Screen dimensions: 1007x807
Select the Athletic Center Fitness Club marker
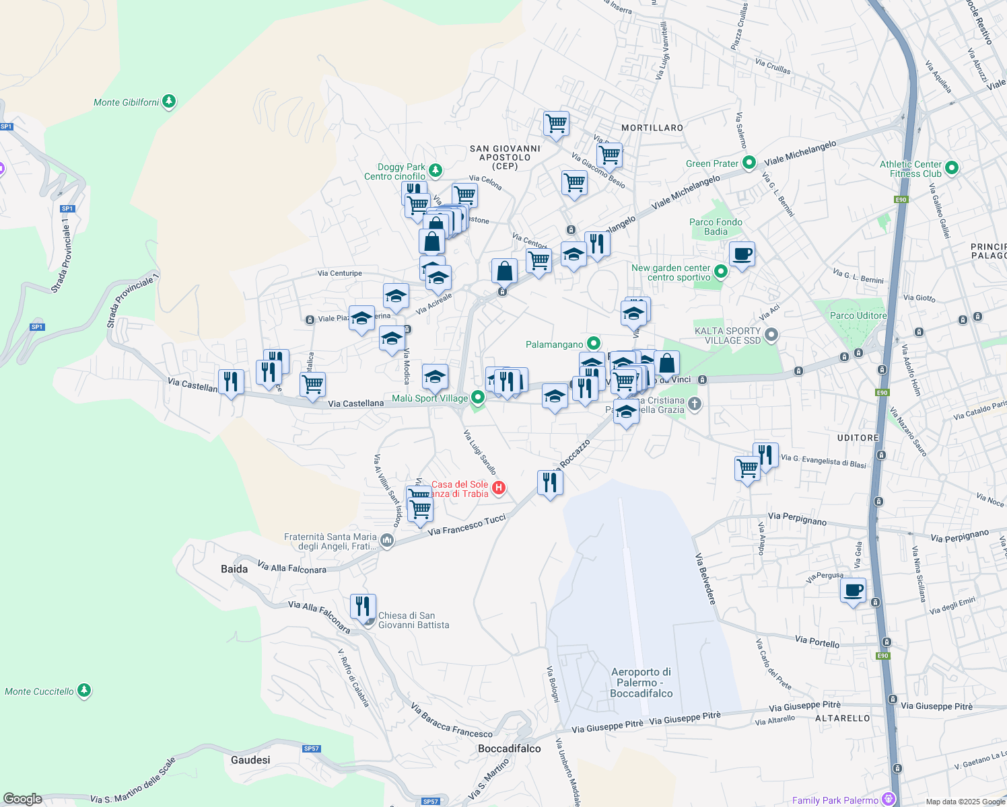(x=951, y=166)
